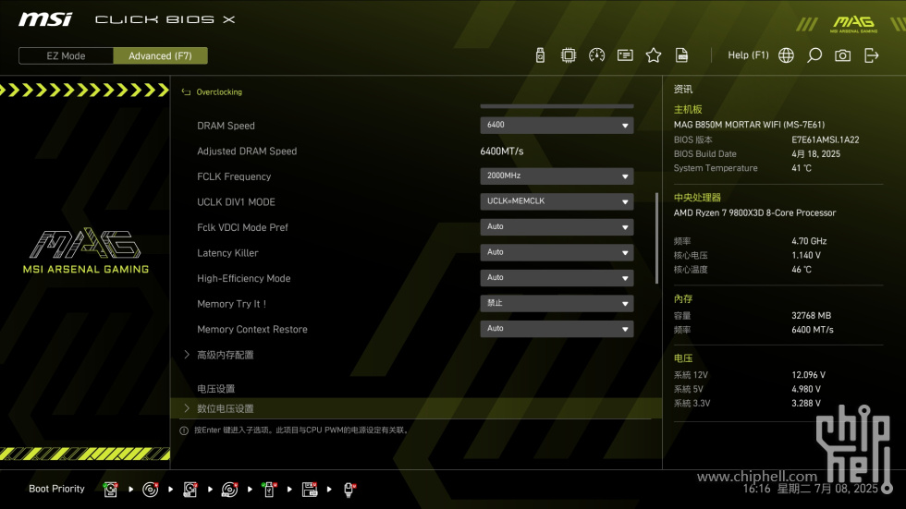Switch to EZ Mode

[66, 56]
